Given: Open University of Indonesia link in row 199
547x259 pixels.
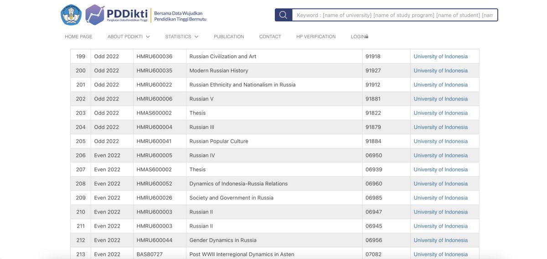Looking at the screenshot, I should [441, 57].
